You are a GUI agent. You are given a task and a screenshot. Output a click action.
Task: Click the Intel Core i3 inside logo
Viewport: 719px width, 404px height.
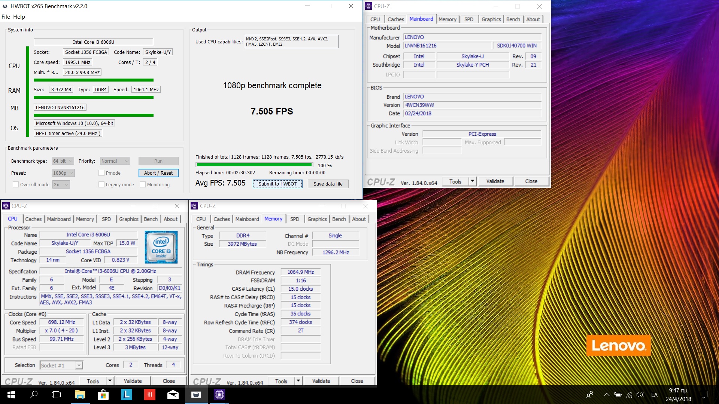[161, 247]
